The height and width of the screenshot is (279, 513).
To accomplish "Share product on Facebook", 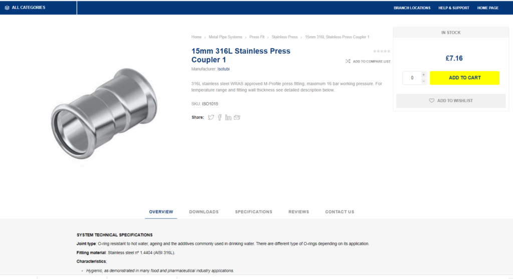I will click(x=220, y=117).
